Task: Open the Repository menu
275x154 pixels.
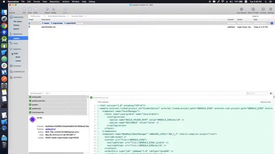Action: coord(55,2)
